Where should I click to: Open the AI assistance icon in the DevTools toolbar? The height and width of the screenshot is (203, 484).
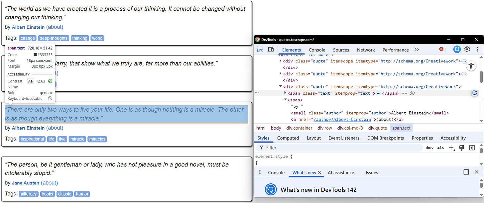click(x=457, y=49)
